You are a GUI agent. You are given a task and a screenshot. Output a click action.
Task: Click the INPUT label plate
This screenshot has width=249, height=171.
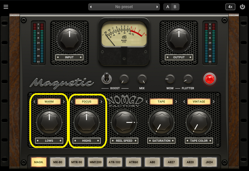(69, 57)
